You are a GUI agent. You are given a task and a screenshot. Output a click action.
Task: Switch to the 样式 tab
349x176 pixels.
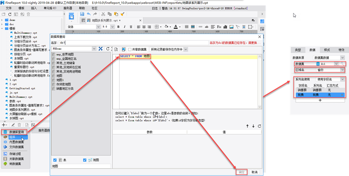pyautogui.click(x=327, y=50)
